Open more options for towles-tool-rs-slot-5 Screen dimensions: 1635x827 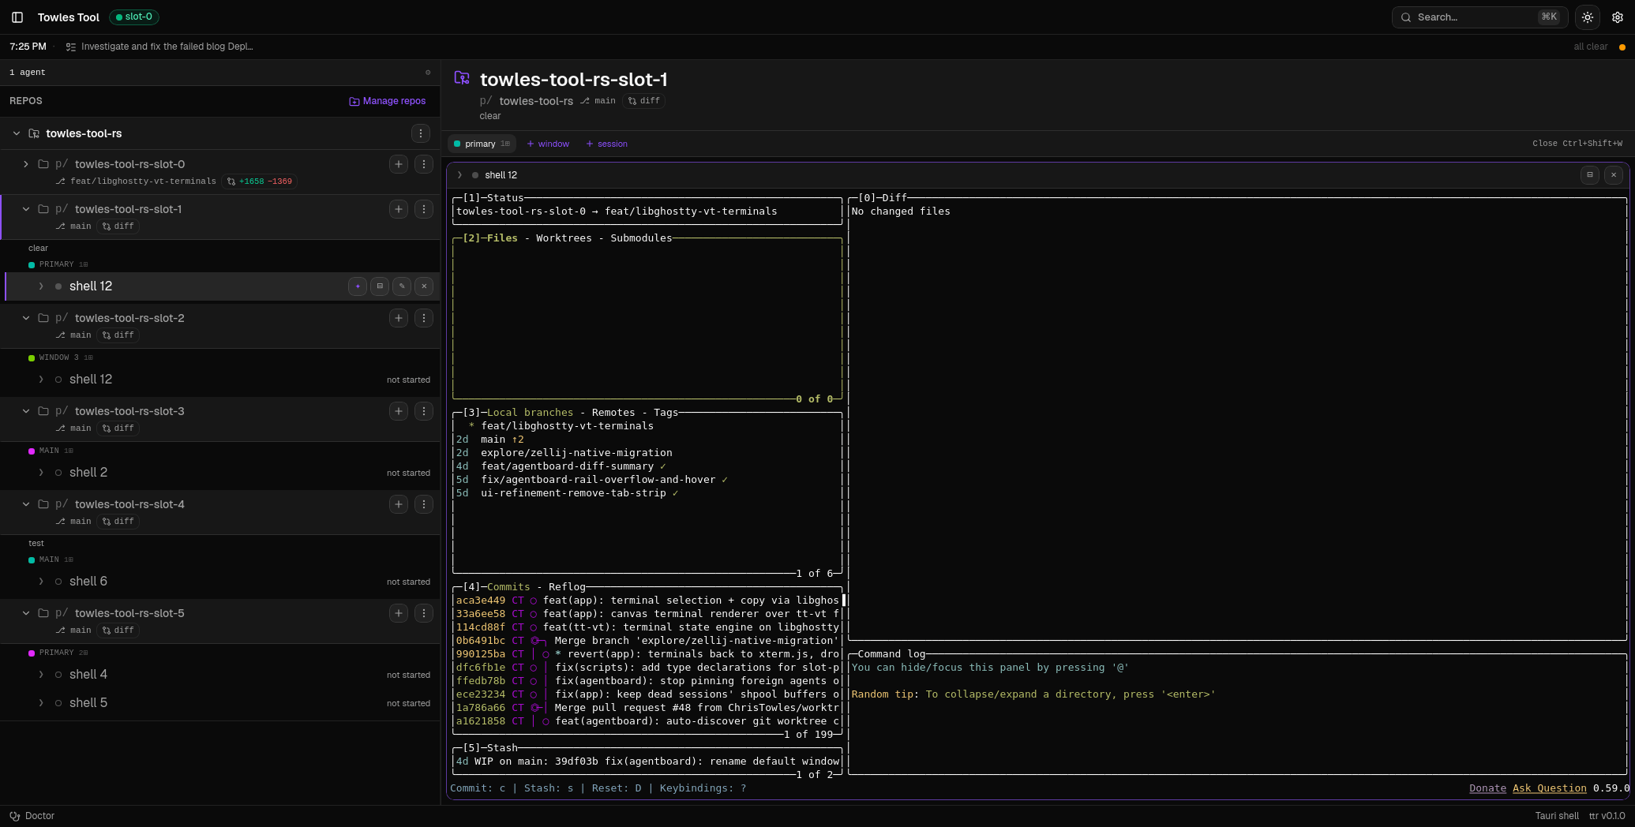(x=424, y=613)
